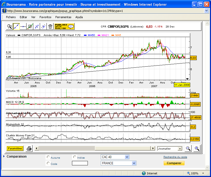Print the chart with the printer icon

point(29,148)
